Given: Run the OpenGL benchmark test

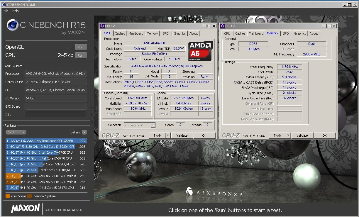Looking at the screenshot, I should pos(81,47).
